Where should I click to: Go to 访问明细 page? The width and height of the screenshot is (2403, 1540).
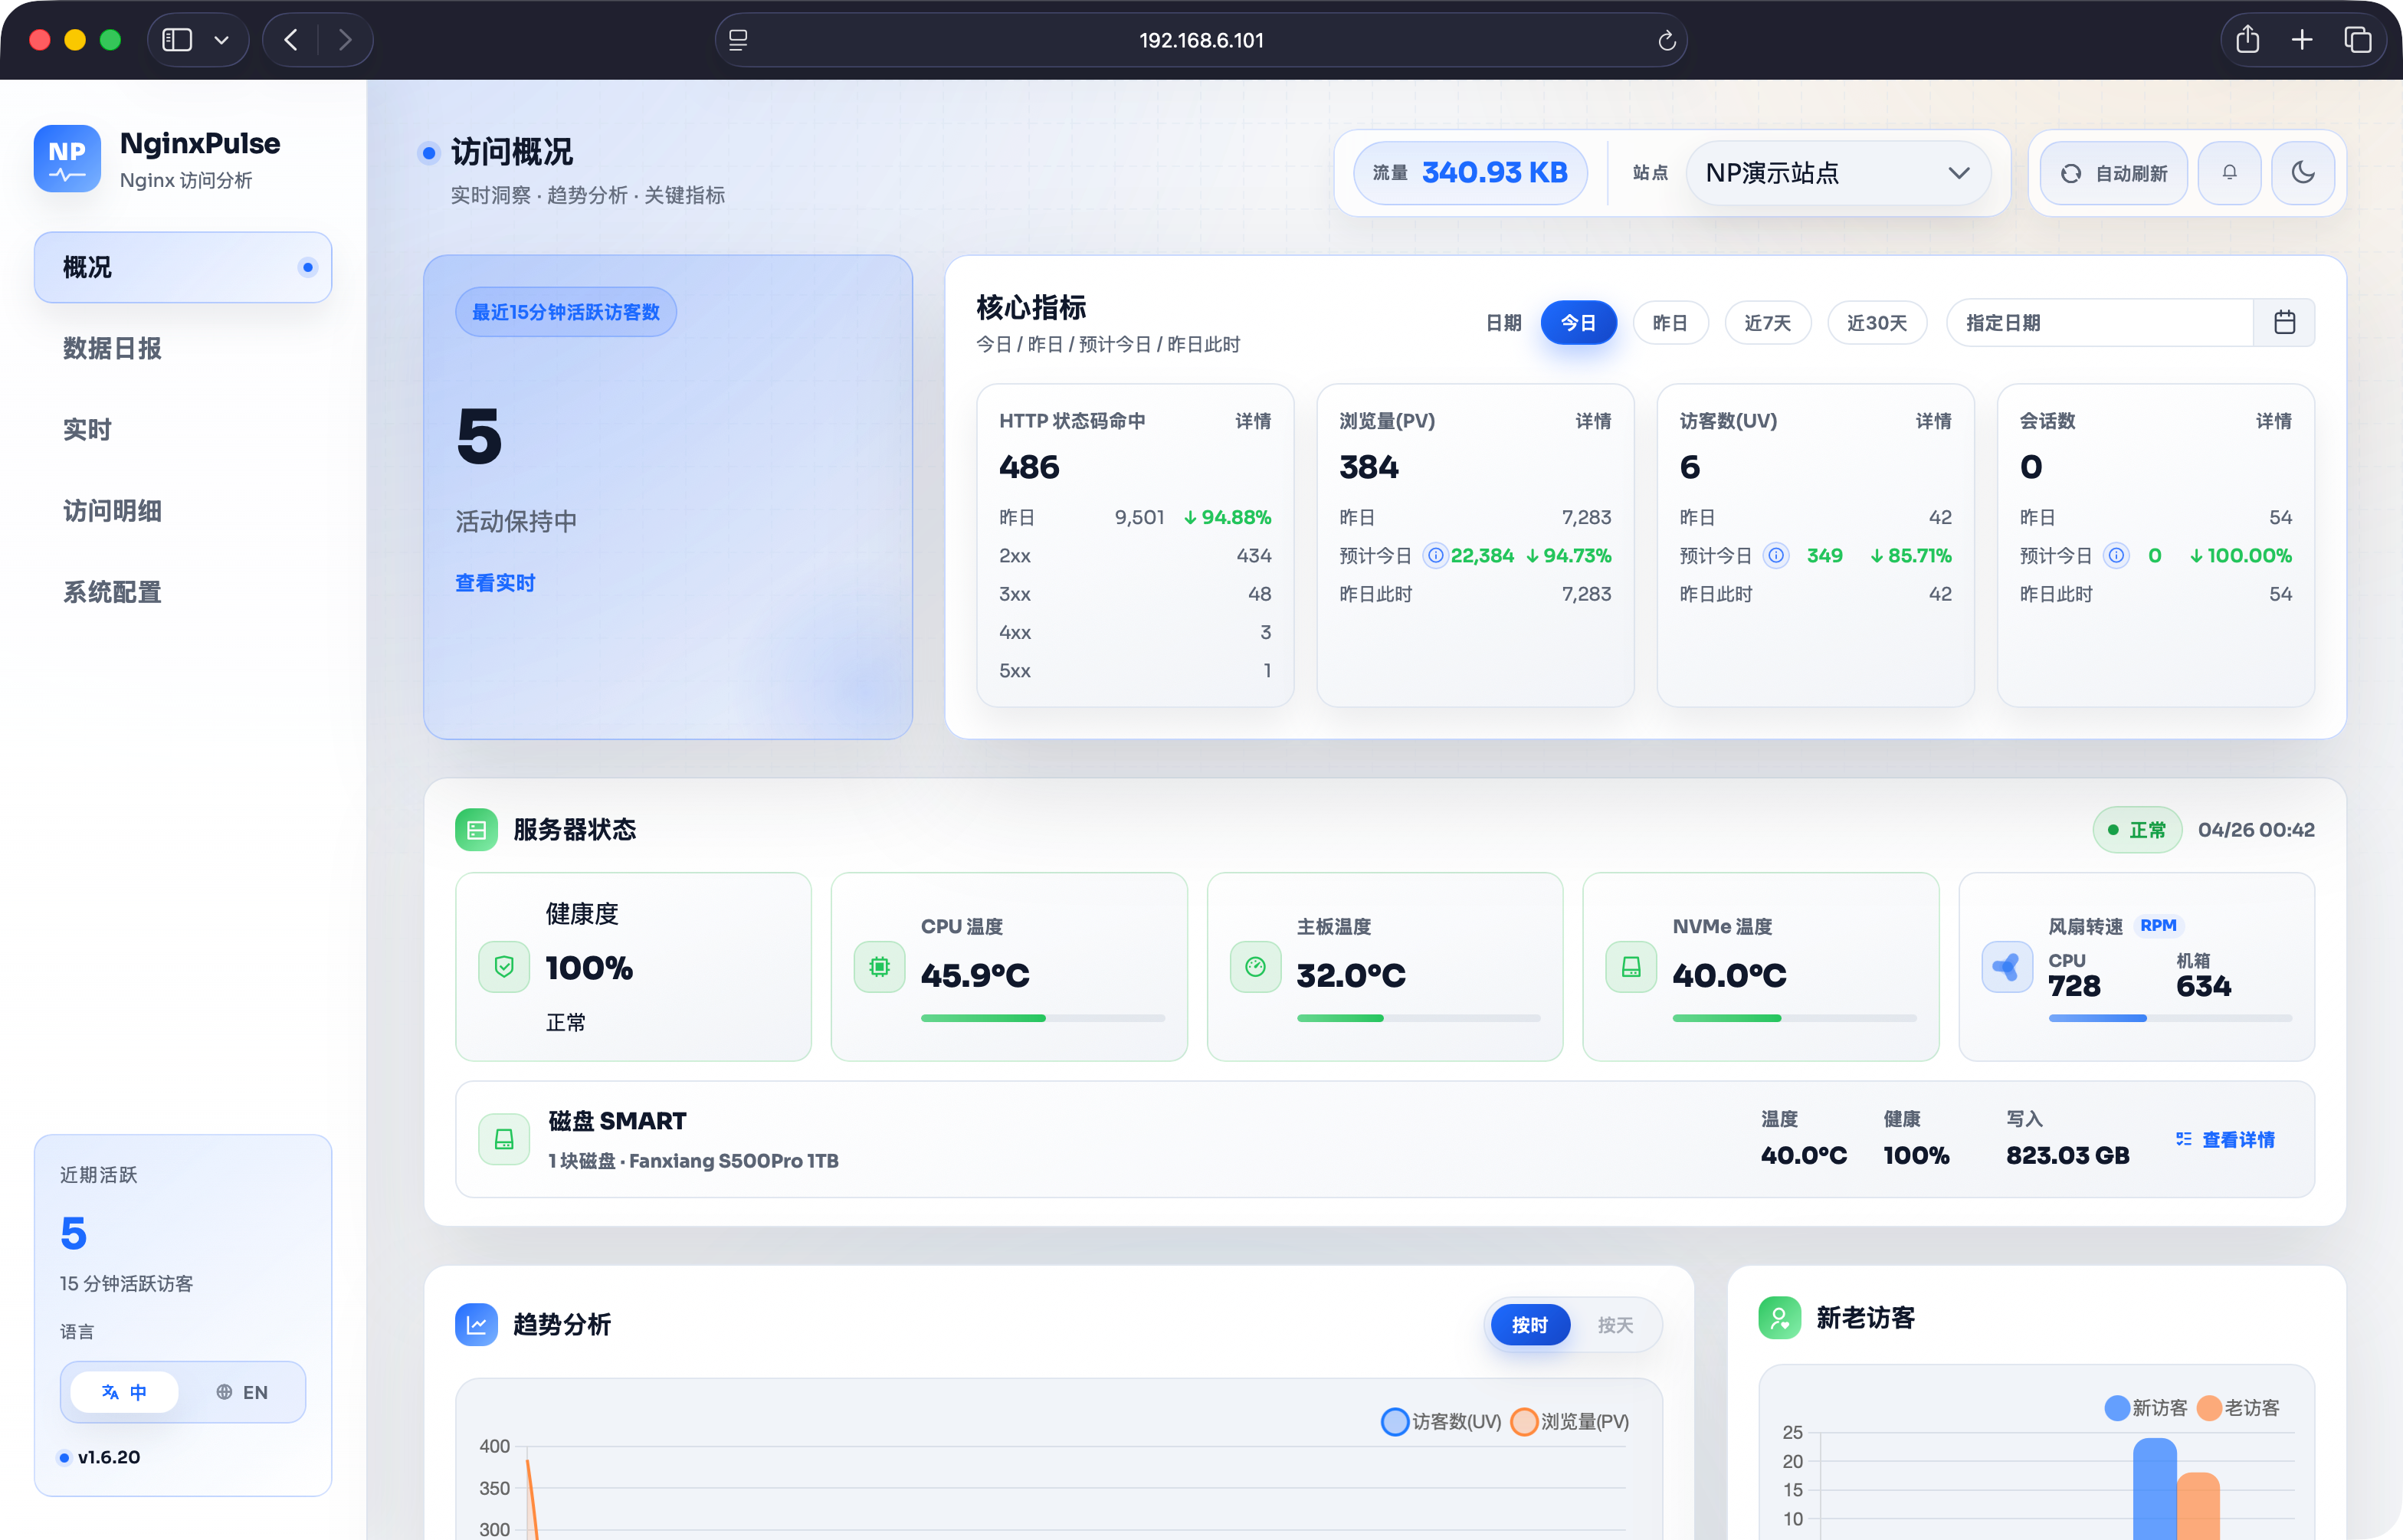coord(112,511)
